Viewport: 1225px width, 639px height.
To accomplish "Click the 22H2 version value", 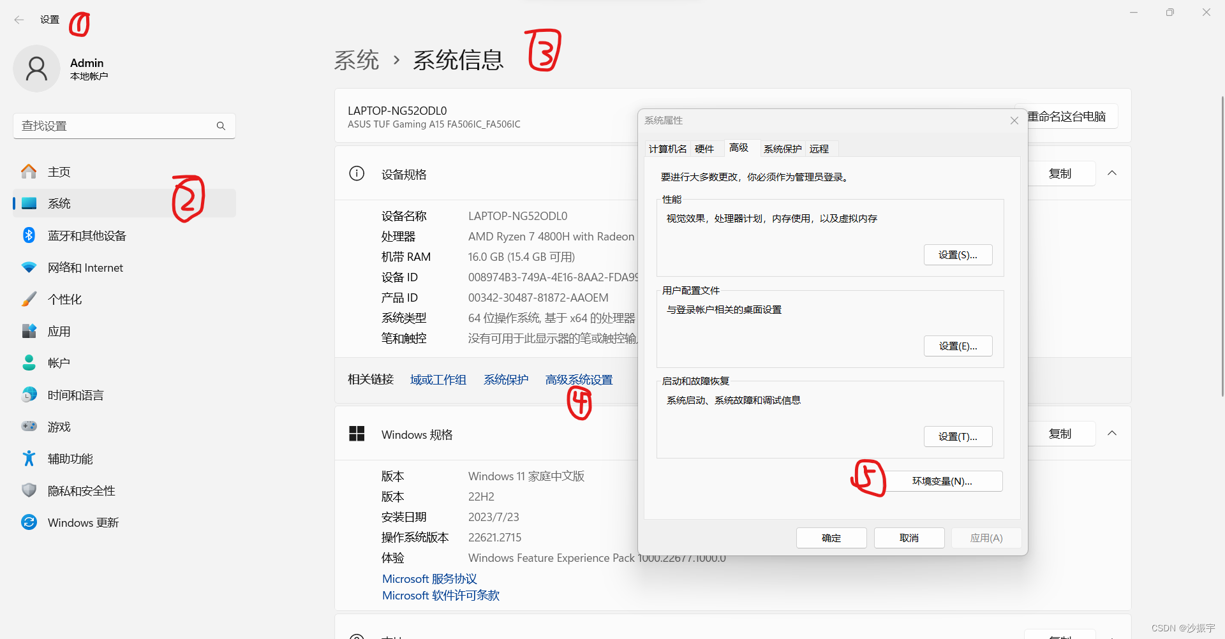I will click(x=481, y=497).
